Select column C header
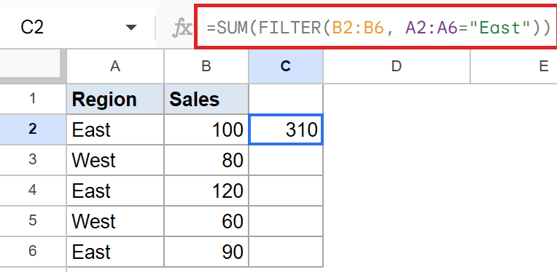The width and height of the screenshot is (557, 272). (x=286, y=66)
